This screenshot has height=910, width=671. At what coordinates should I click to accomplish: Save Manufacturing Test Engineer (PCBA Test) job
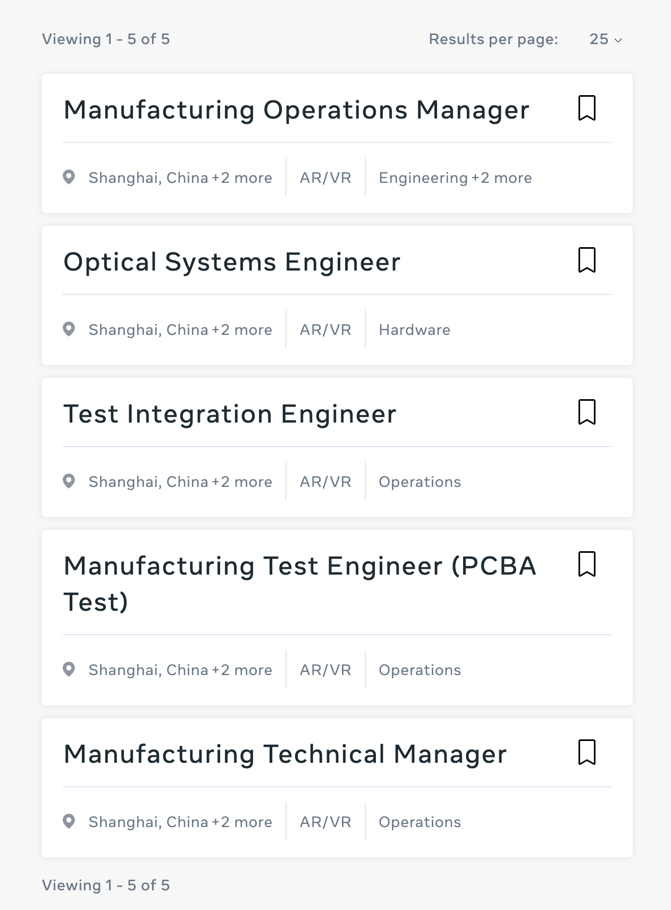pyautogui.click(x=586, y=564)
